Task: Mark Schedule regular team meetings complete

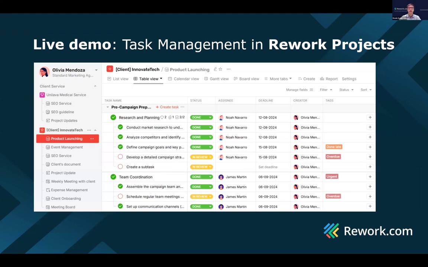Action: click(x=120, y=196)
